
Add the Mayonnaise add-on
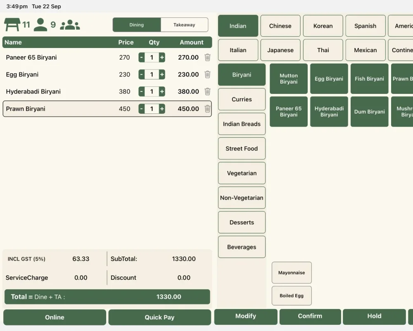(292, 273)
